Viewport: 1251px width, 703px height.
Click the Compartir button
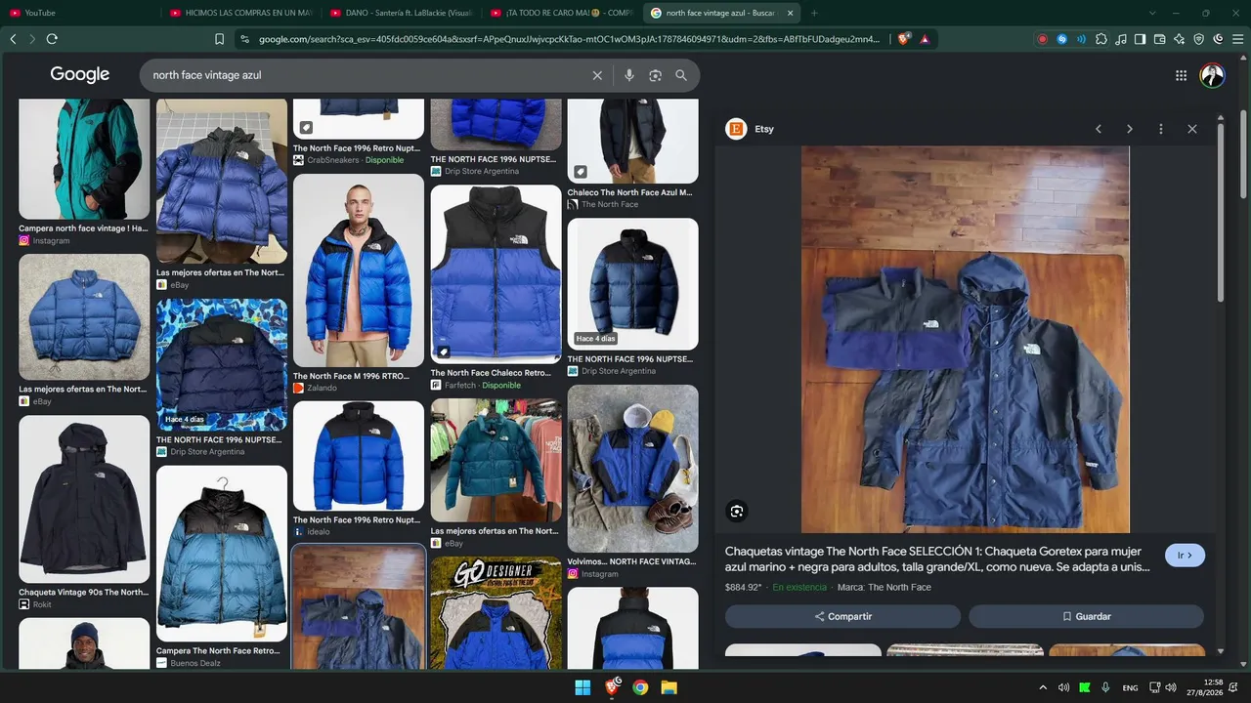pyautogui.click(x=842, y=616)
